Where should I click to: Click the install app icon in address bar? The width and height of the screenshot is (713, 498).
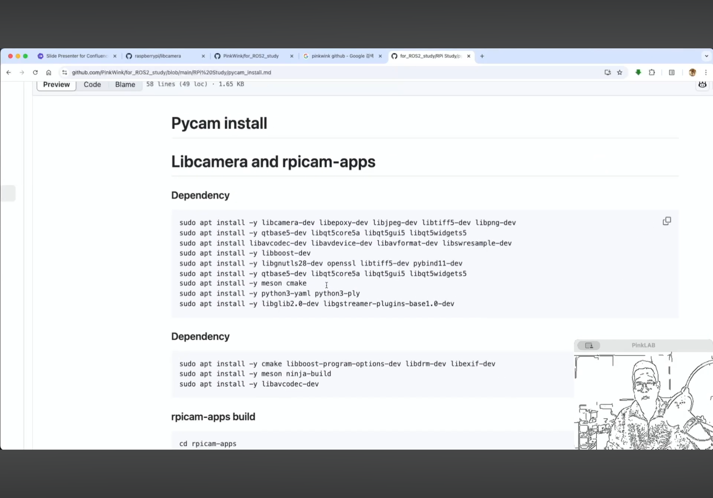(607, 72)
